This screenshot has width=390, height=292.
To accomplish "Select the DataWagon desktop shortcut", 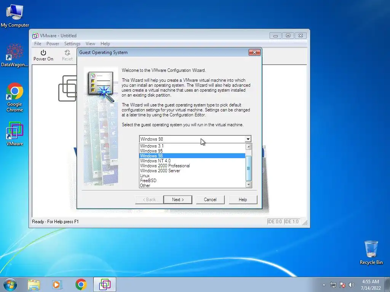I will (15, 55).
